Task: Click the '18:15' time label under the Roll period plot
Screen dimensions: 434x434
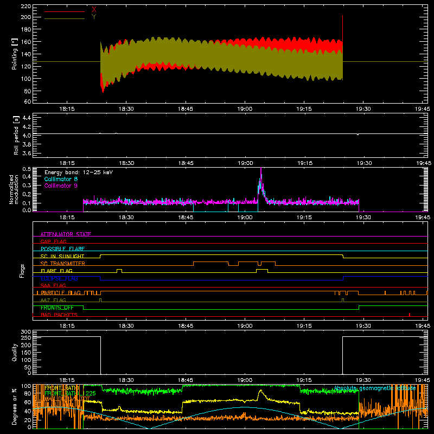Action: coord(67,163)
